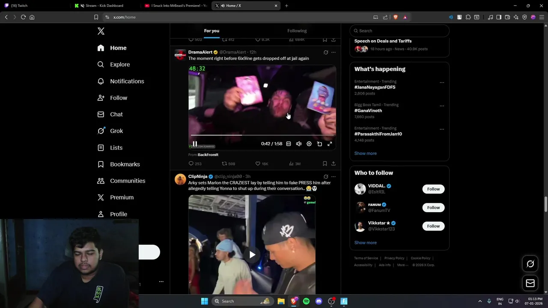Open a new browser tab

pyautogui.click(x=286, y=6)
